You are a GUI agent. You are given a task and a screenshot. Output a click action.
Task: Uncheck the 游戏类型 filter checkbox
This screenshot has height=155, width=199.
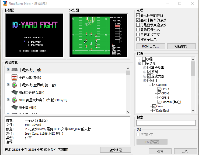pyautogui.click(x=149, y=76)
